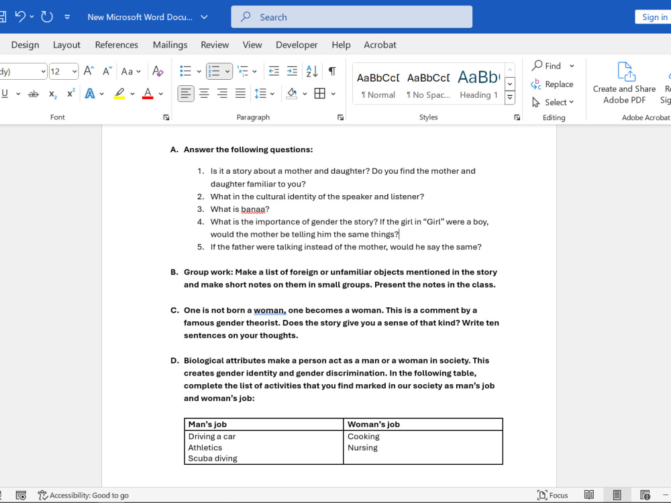
Task: Toggle strikethrough formatting
Action: [33, 94]
